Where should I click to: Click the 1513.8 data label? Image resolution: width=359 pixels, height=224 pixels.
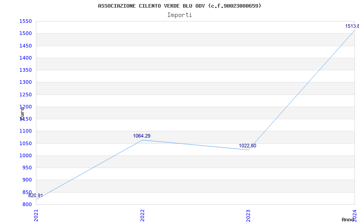coord(352,26)
